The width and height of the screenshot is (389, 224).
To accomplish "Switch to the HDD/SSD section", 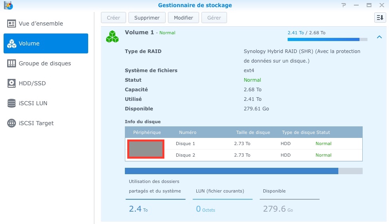I will pos(32,83).
